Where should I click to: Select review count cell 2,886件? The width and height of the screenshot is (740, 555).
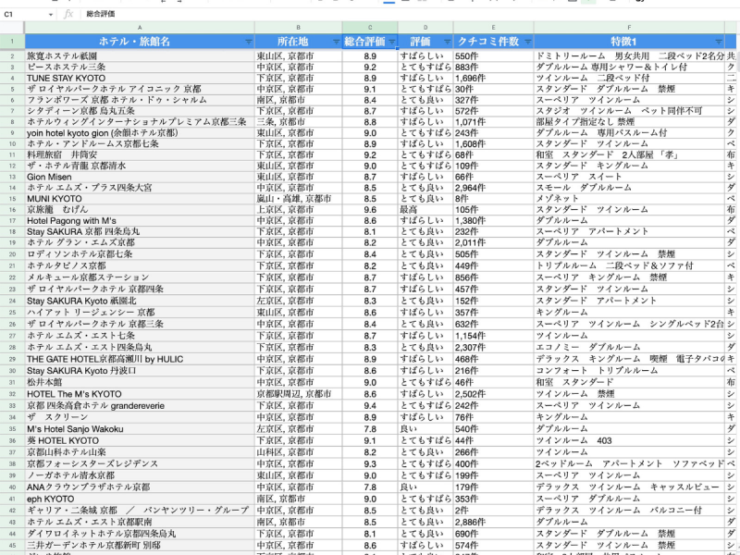tap(493, 522)
